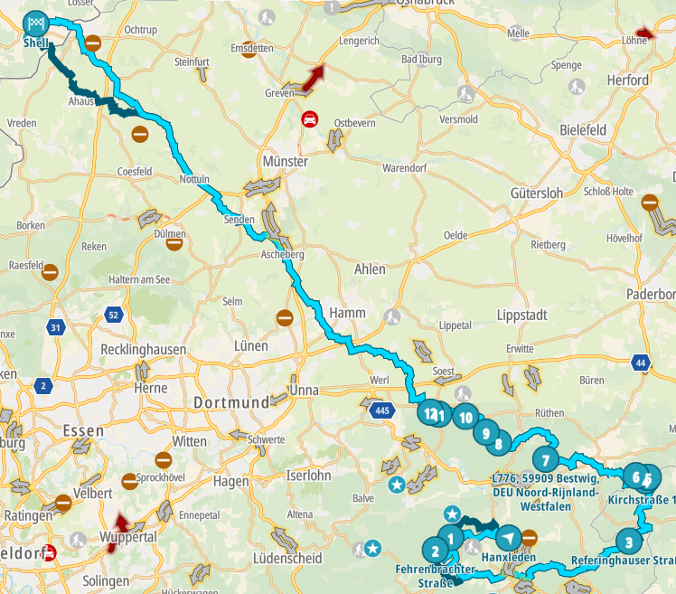This screenshot has width=676, height=594.
Task: Click waypoint marker number 9
Action: (486, 433)
